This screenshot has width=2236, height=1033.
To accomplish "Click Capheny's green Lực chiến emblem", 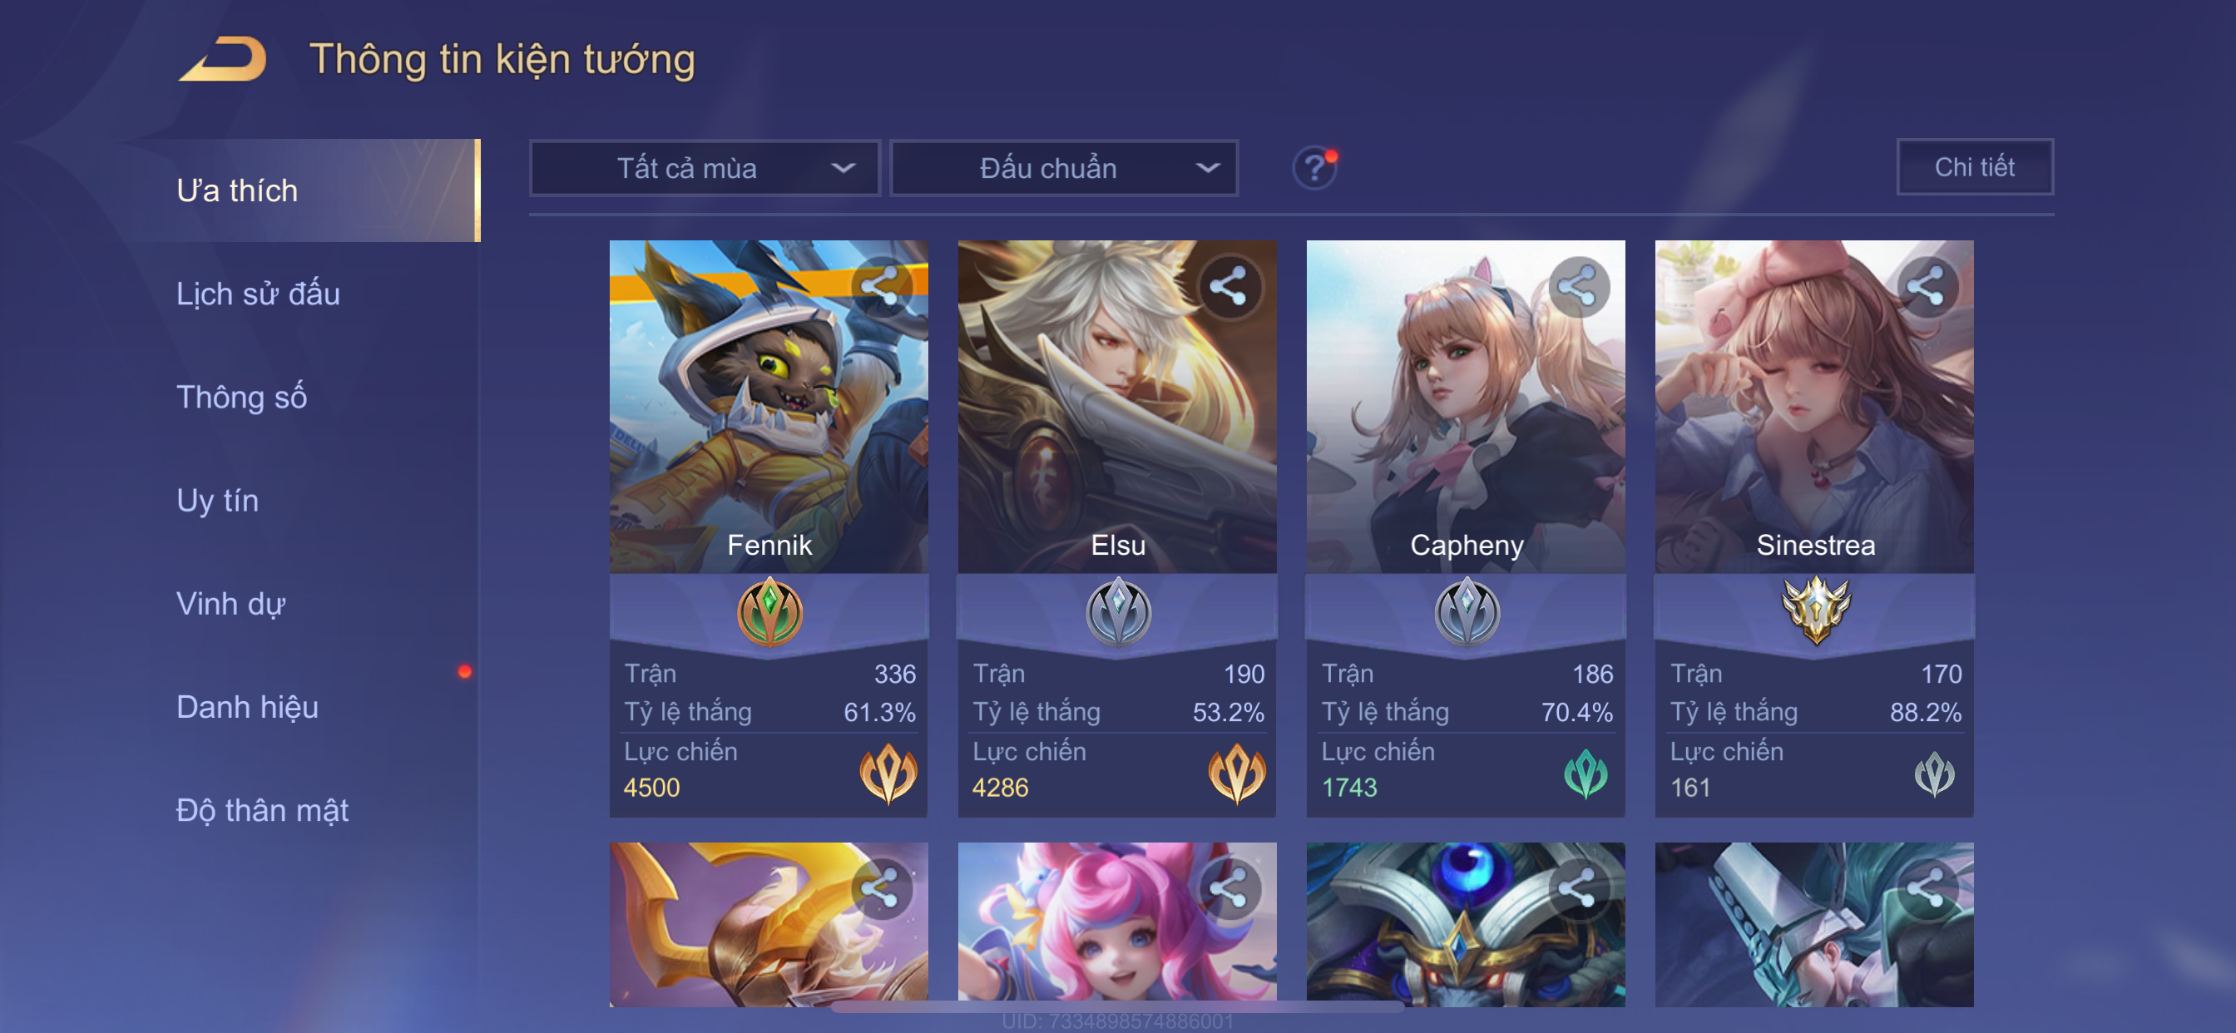I will 1585,773.
